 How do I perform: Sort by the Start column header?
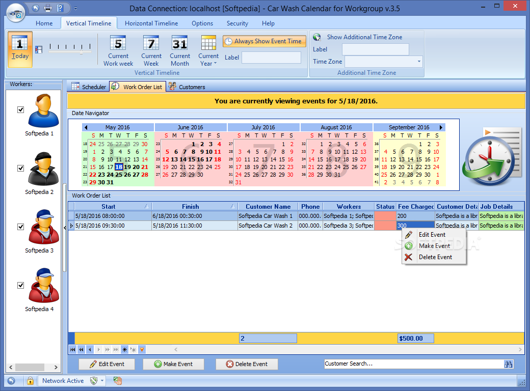point(113,206)
